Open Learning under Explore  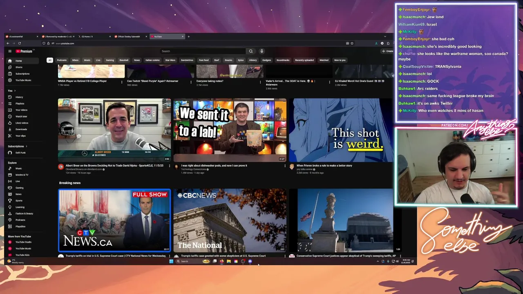tap(20, 207)
